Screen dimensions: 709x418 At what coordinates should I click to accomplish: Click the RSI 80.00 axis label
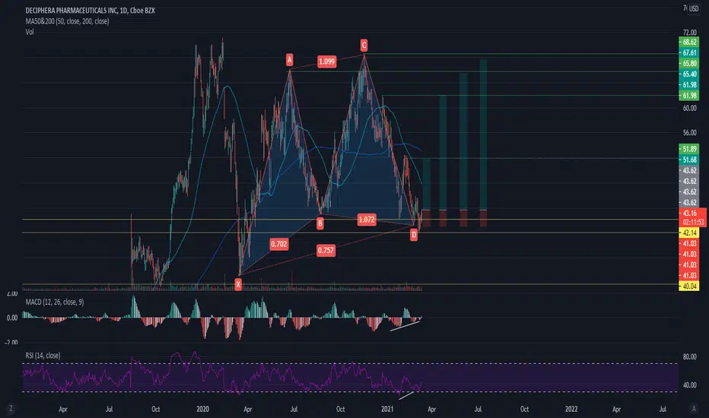689,357
